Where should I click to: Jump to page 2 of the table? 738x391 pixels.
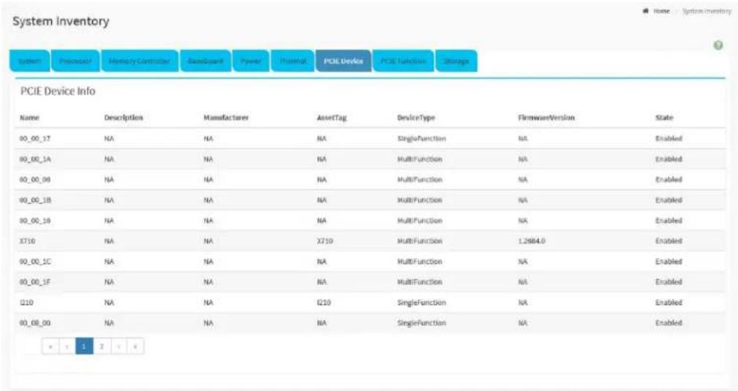click(102, 346)
